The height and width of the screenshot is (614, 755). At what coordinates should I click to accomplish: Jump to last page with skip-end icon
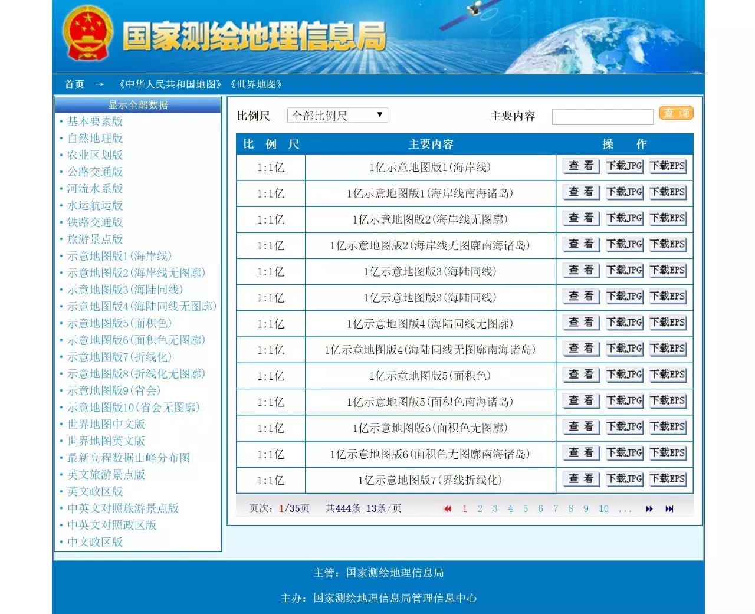tap(669, 508)
